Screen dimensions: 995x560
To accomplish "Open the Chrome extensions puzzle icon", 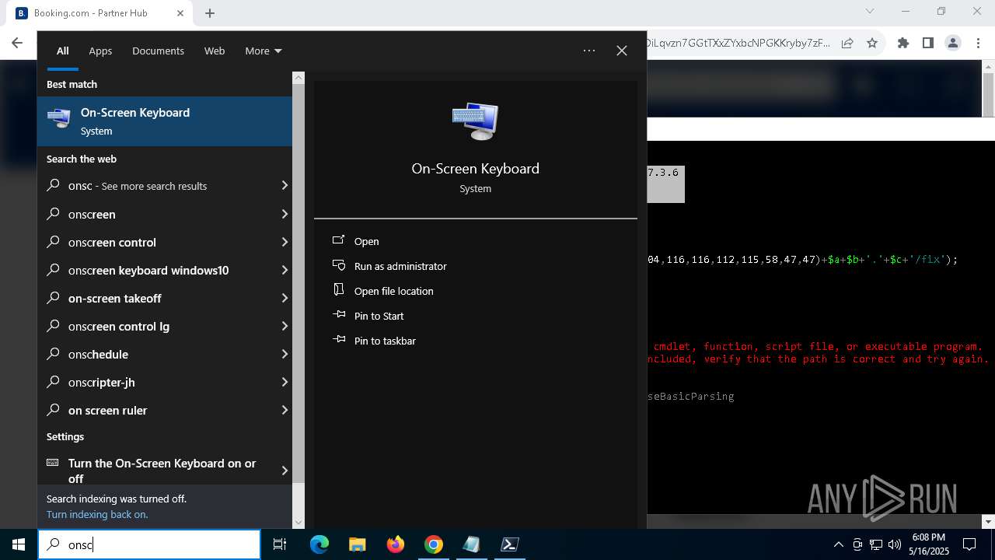I will pos(902,43).
